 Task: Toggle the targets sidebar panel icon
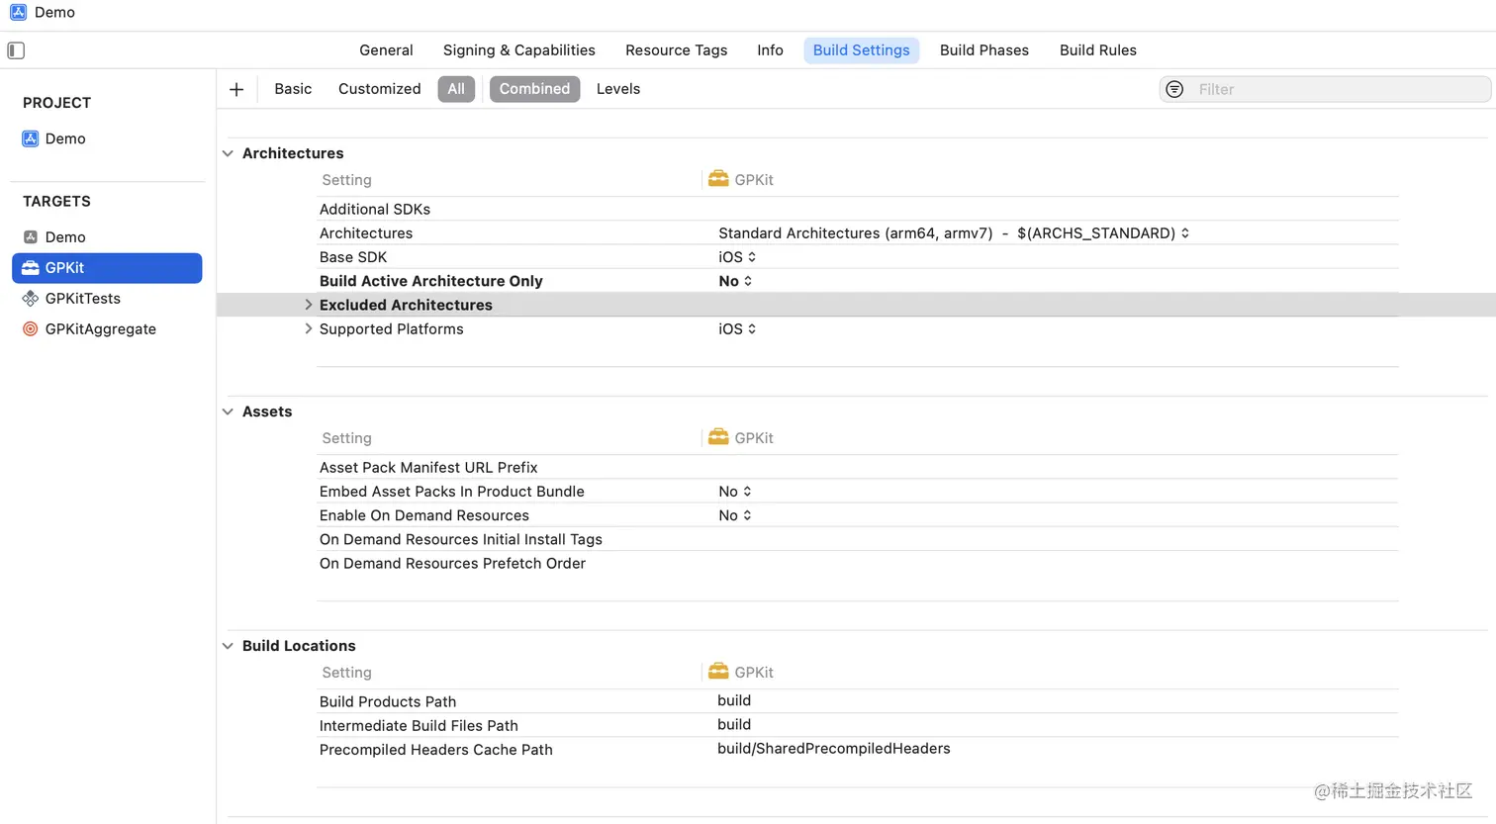tap(16, 50)
